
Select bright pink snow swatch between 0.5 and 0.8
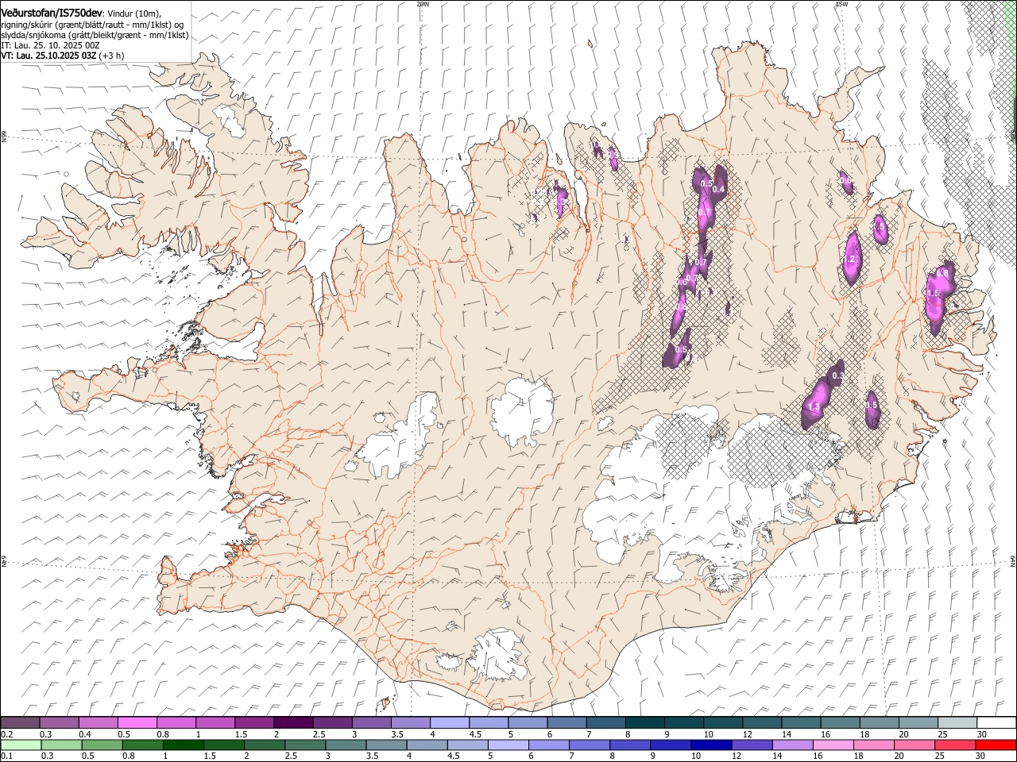pyautogui.click(x=137, y=723)
